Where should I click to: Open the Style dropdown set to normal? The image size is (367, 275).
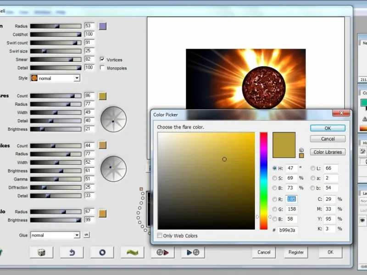pos(55,78)
